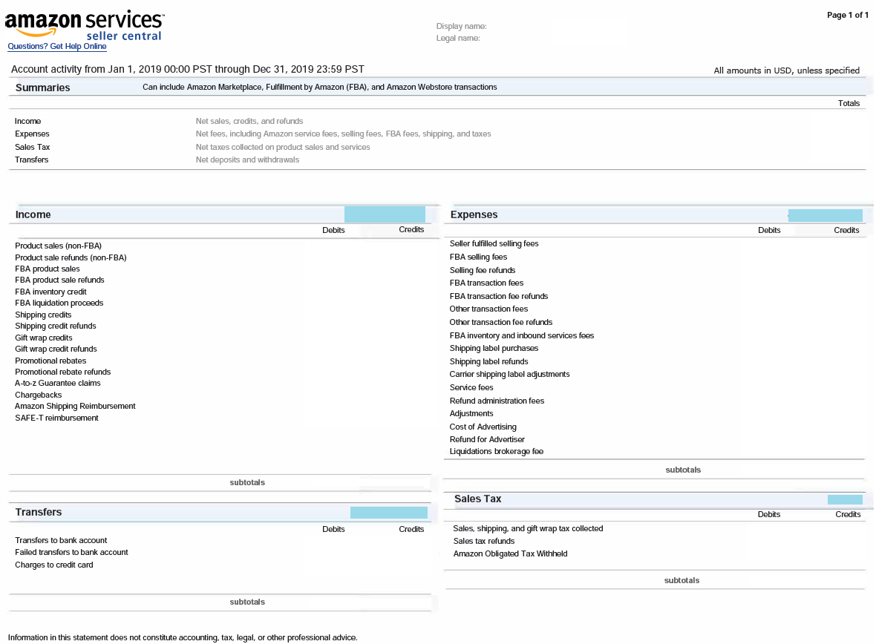This screenshot has width=876, height=644.
Task: Click the A-to-z Guarantee claims row
Action: (x=58, y=383)
